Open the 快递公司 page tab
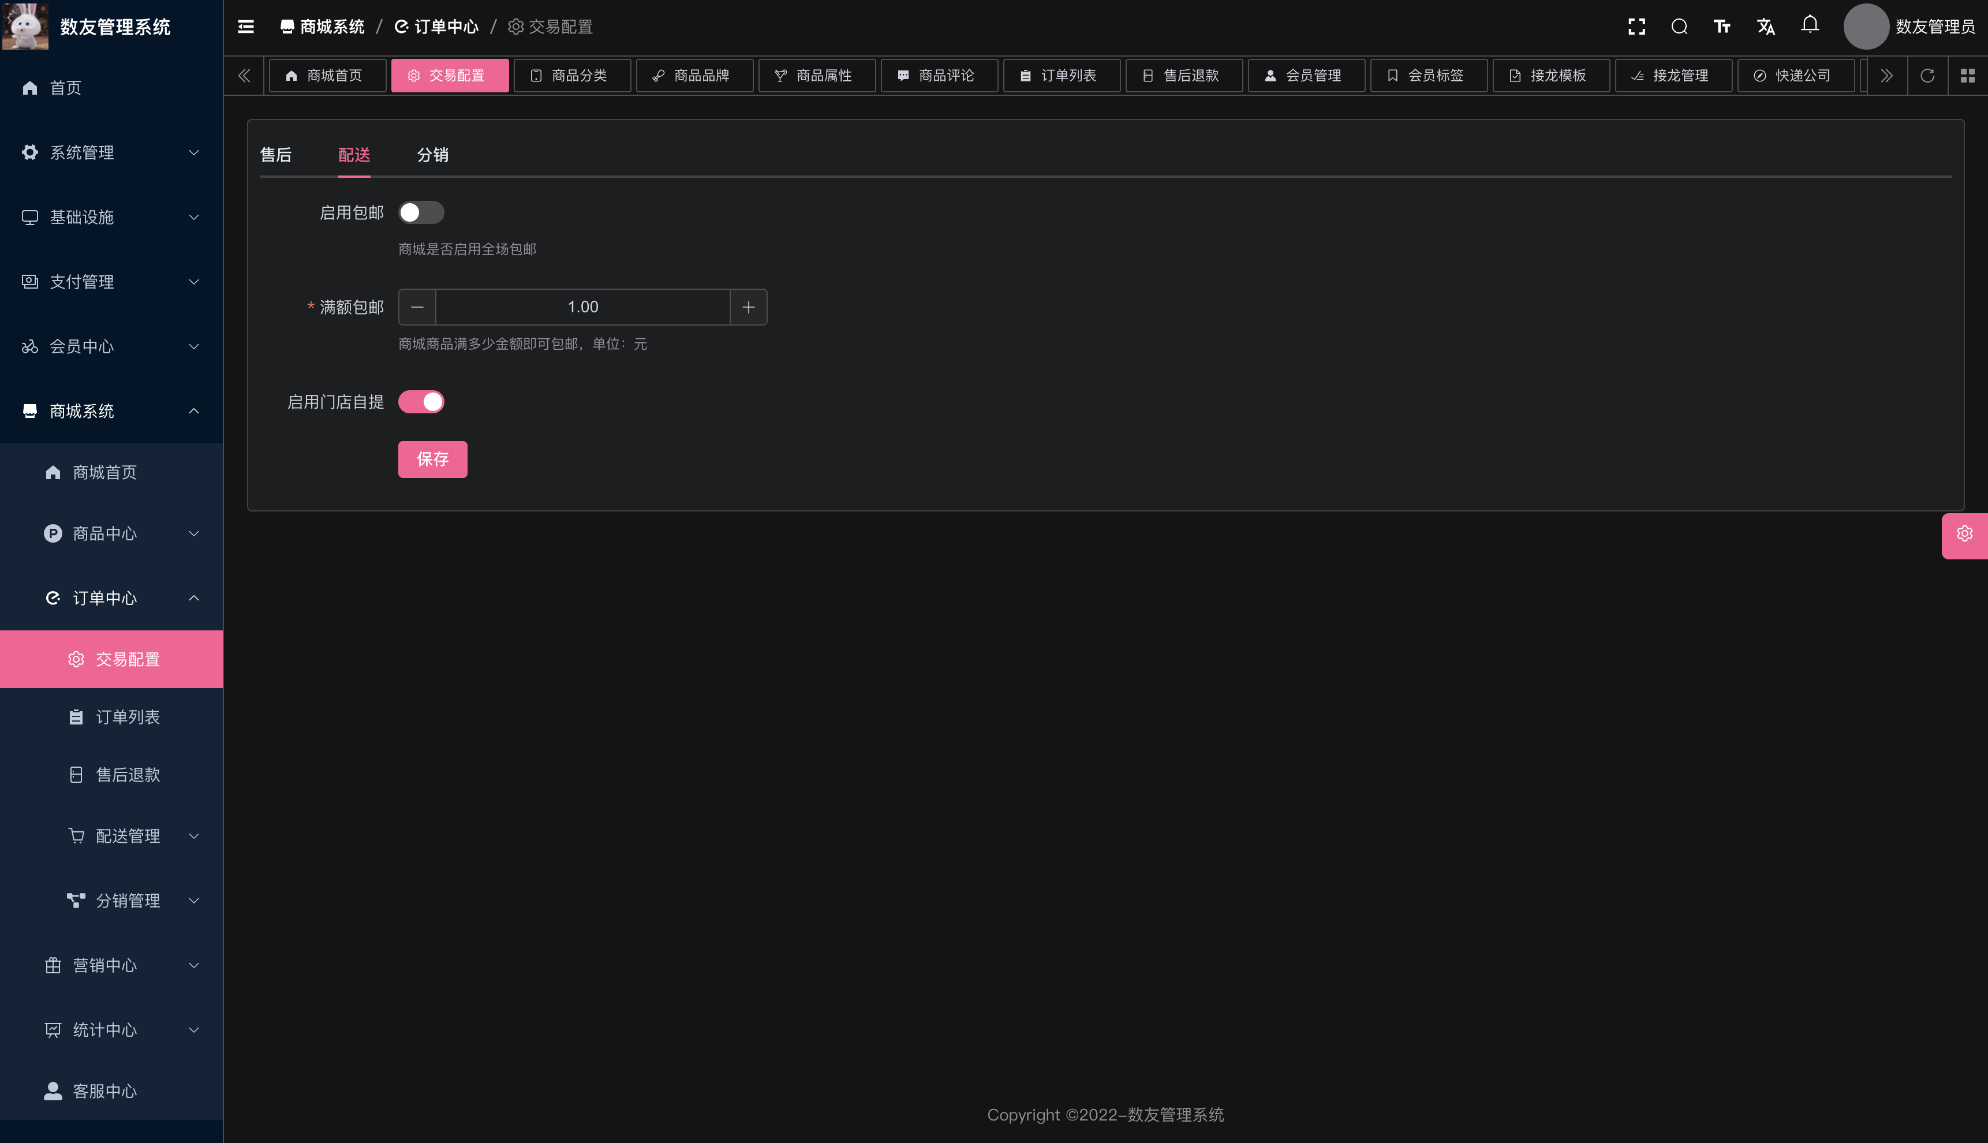Viewport: 1988px width, 1143px height. [x=1796, y=76]
